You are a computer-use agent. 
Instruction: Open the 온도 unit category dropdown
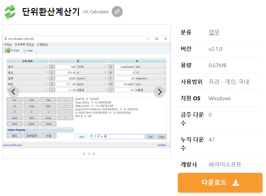(x=27, y=73)
